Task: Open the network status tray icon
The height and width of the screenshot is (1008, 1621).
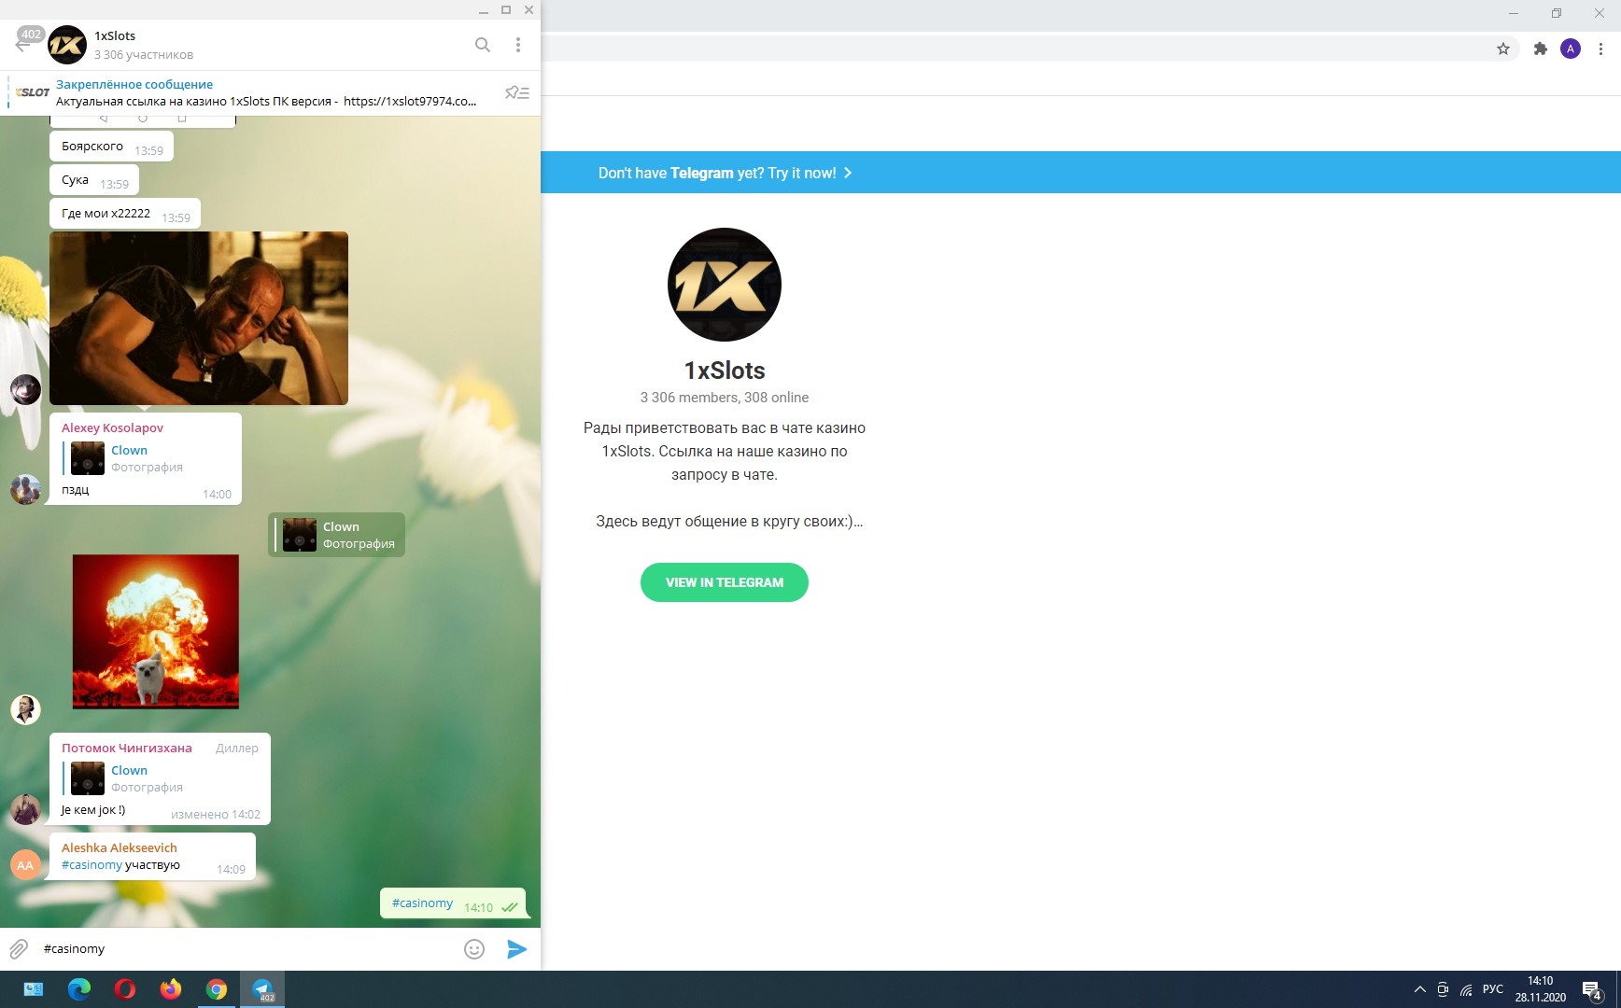Action: 1467,989
